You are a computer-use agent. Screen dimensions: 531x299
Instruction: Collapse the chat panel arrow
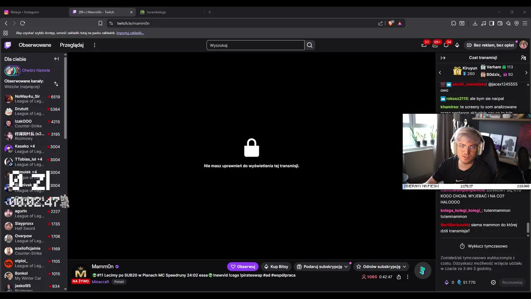(x=443, y=58)
